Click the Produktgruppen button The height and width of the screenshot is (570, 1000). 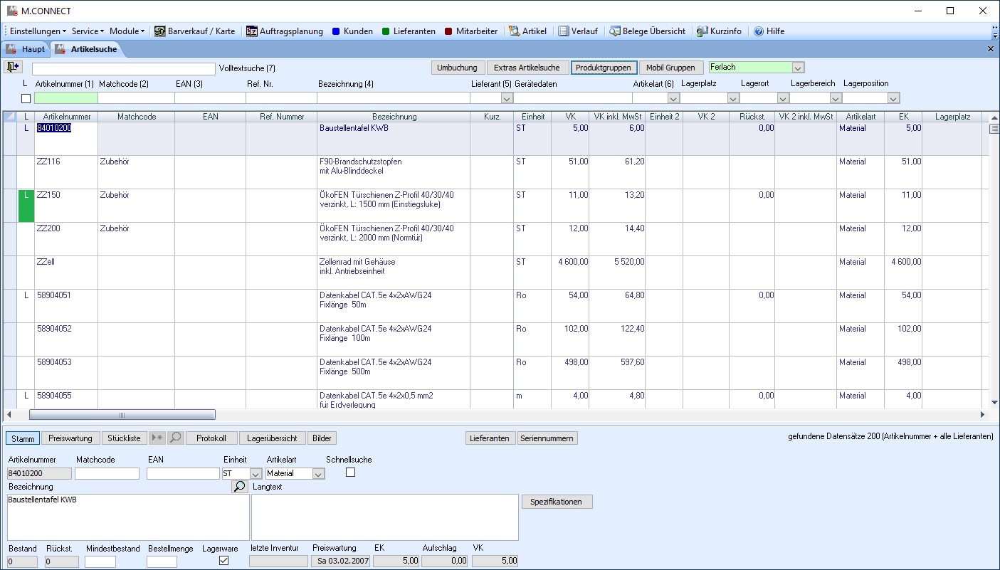click(x=603, y=68)
